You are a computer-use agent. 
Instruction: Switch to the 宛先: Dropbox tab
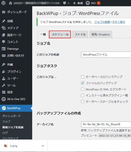[x=101, y=34]
